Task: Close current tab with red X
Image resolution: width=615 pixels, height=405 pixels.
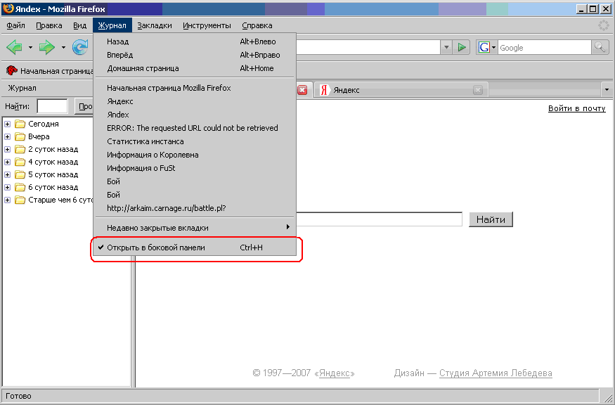Action: [302, 90]
